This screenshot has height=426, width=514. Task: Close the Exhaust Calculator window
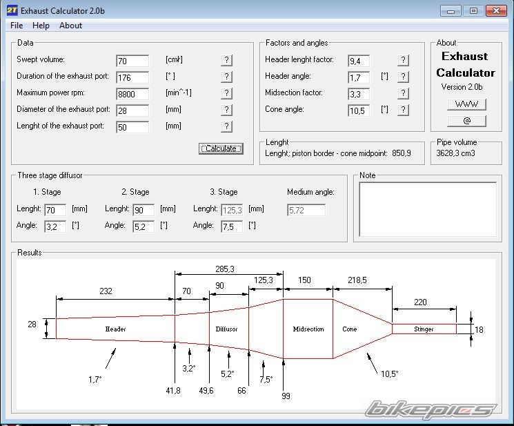(x=496, y=11)
